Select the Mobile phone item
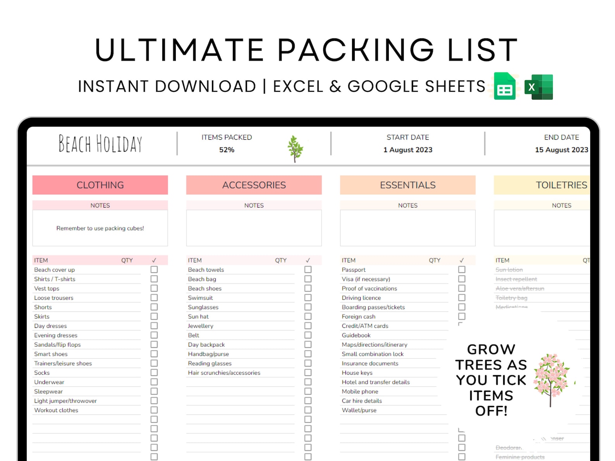615x461 pixels. coord(360,391)
